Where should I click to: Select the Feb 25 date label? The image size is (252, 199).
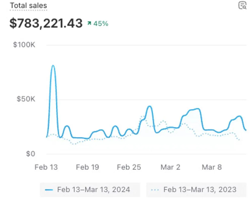pos(129,167)
